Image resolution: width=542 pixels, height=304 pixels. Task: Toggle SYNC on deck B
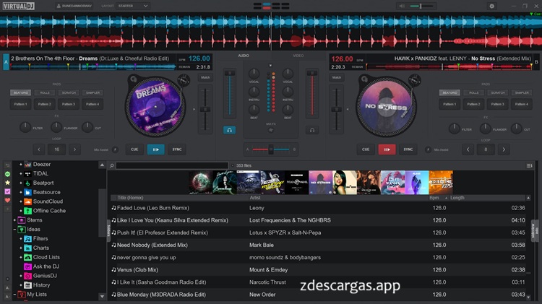(x=408, y=149)
